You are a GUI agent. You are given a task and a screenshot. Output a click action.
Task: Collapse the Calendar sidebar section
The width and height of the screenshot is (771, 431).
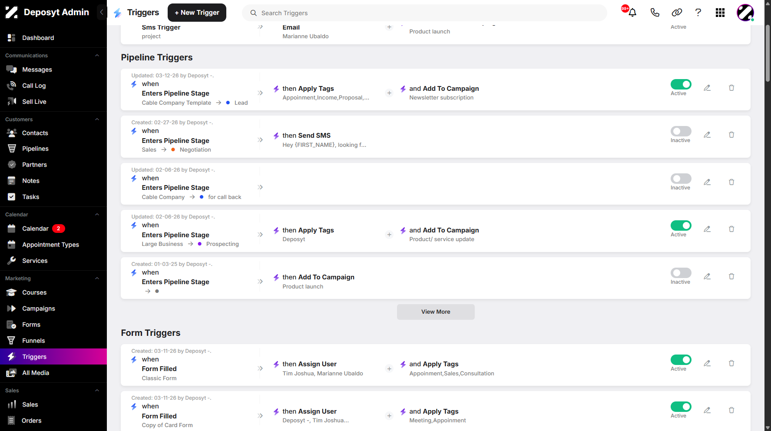(97, 215)
